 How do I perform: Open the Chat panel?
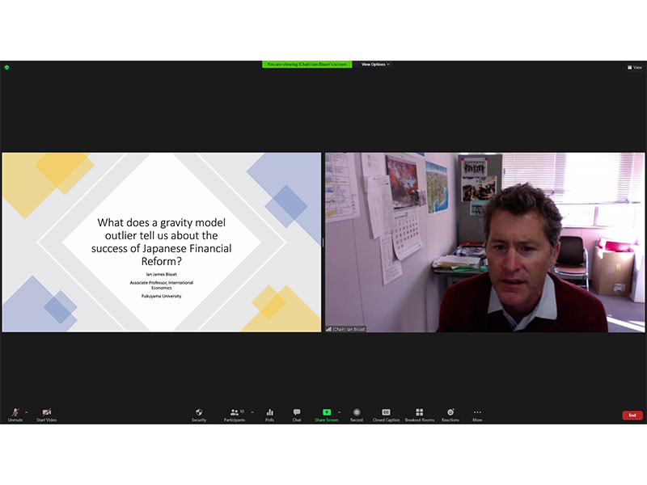pos(297,414)
